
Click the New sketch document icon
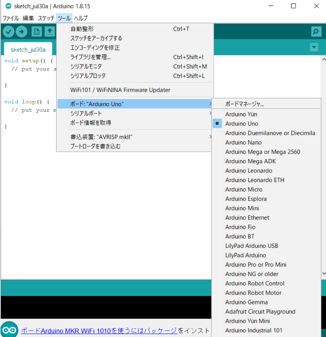pos(36,32)
